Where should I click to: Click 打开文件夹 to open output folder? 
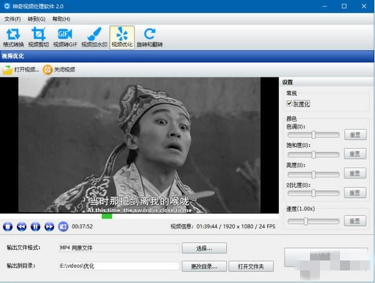(251, 266)
